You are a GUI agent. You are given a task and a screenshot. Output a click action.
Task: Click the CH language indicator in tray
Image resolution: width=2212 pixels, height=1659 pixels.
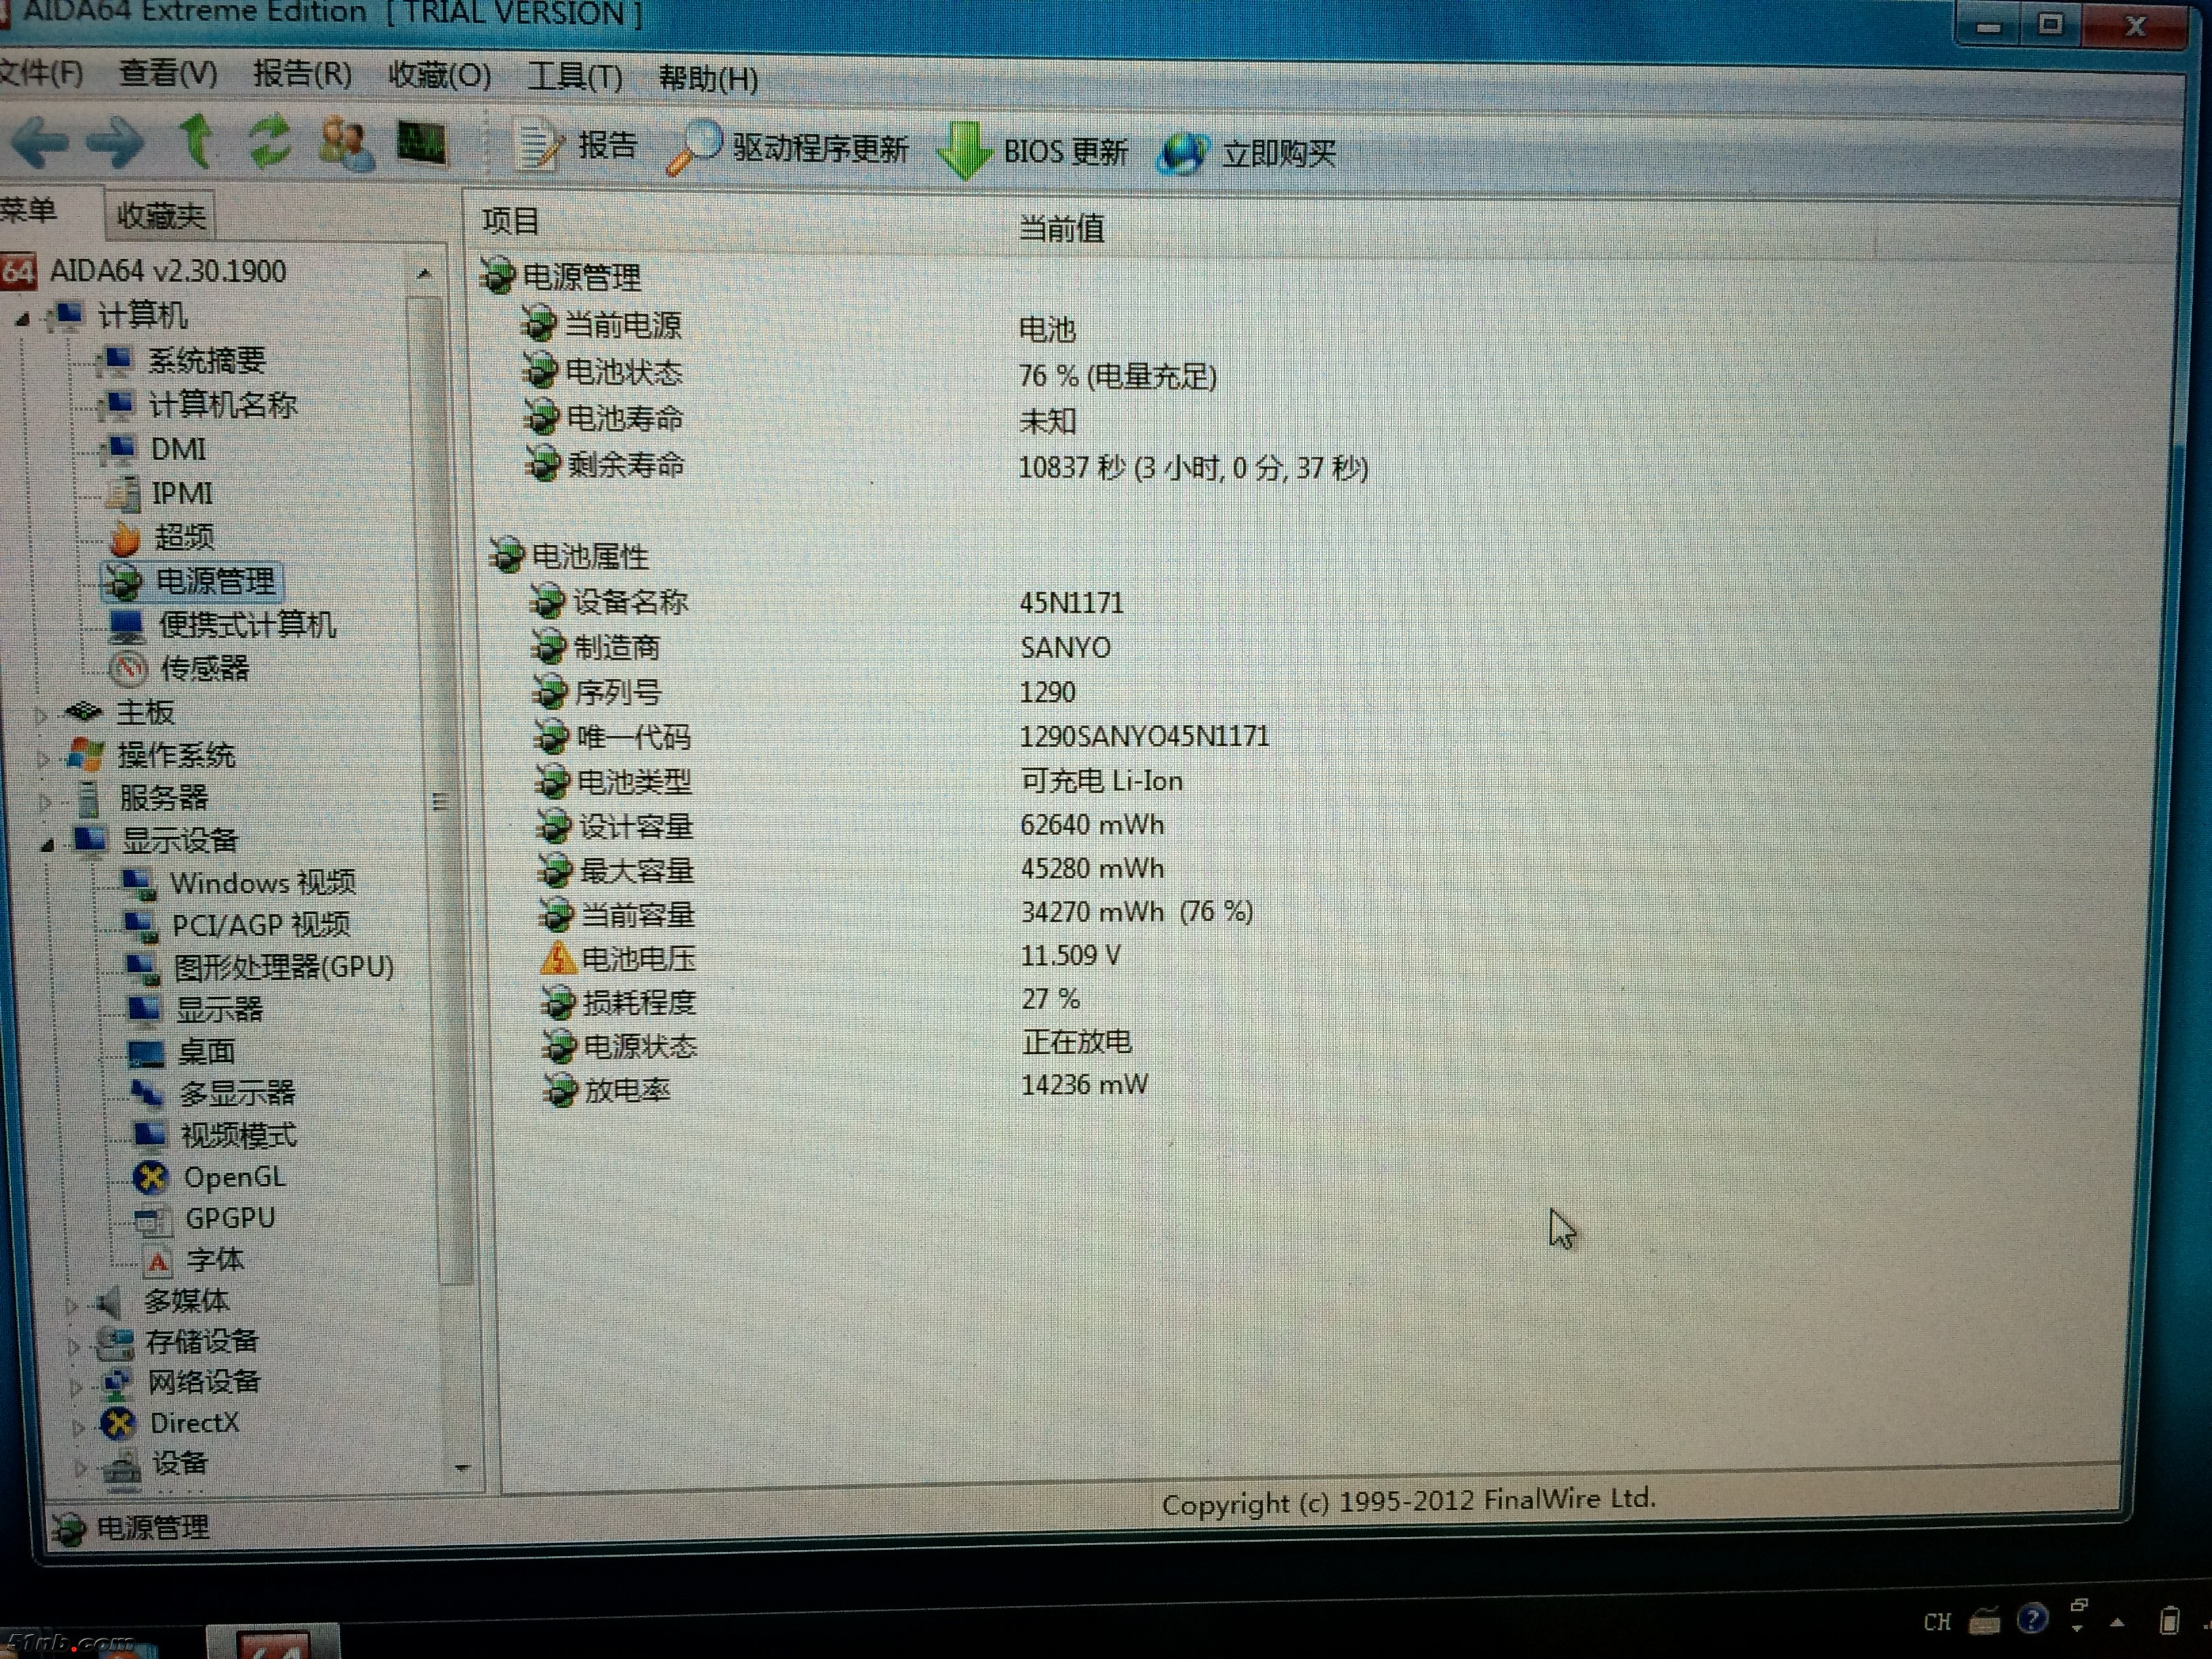pos(1937,1622)
